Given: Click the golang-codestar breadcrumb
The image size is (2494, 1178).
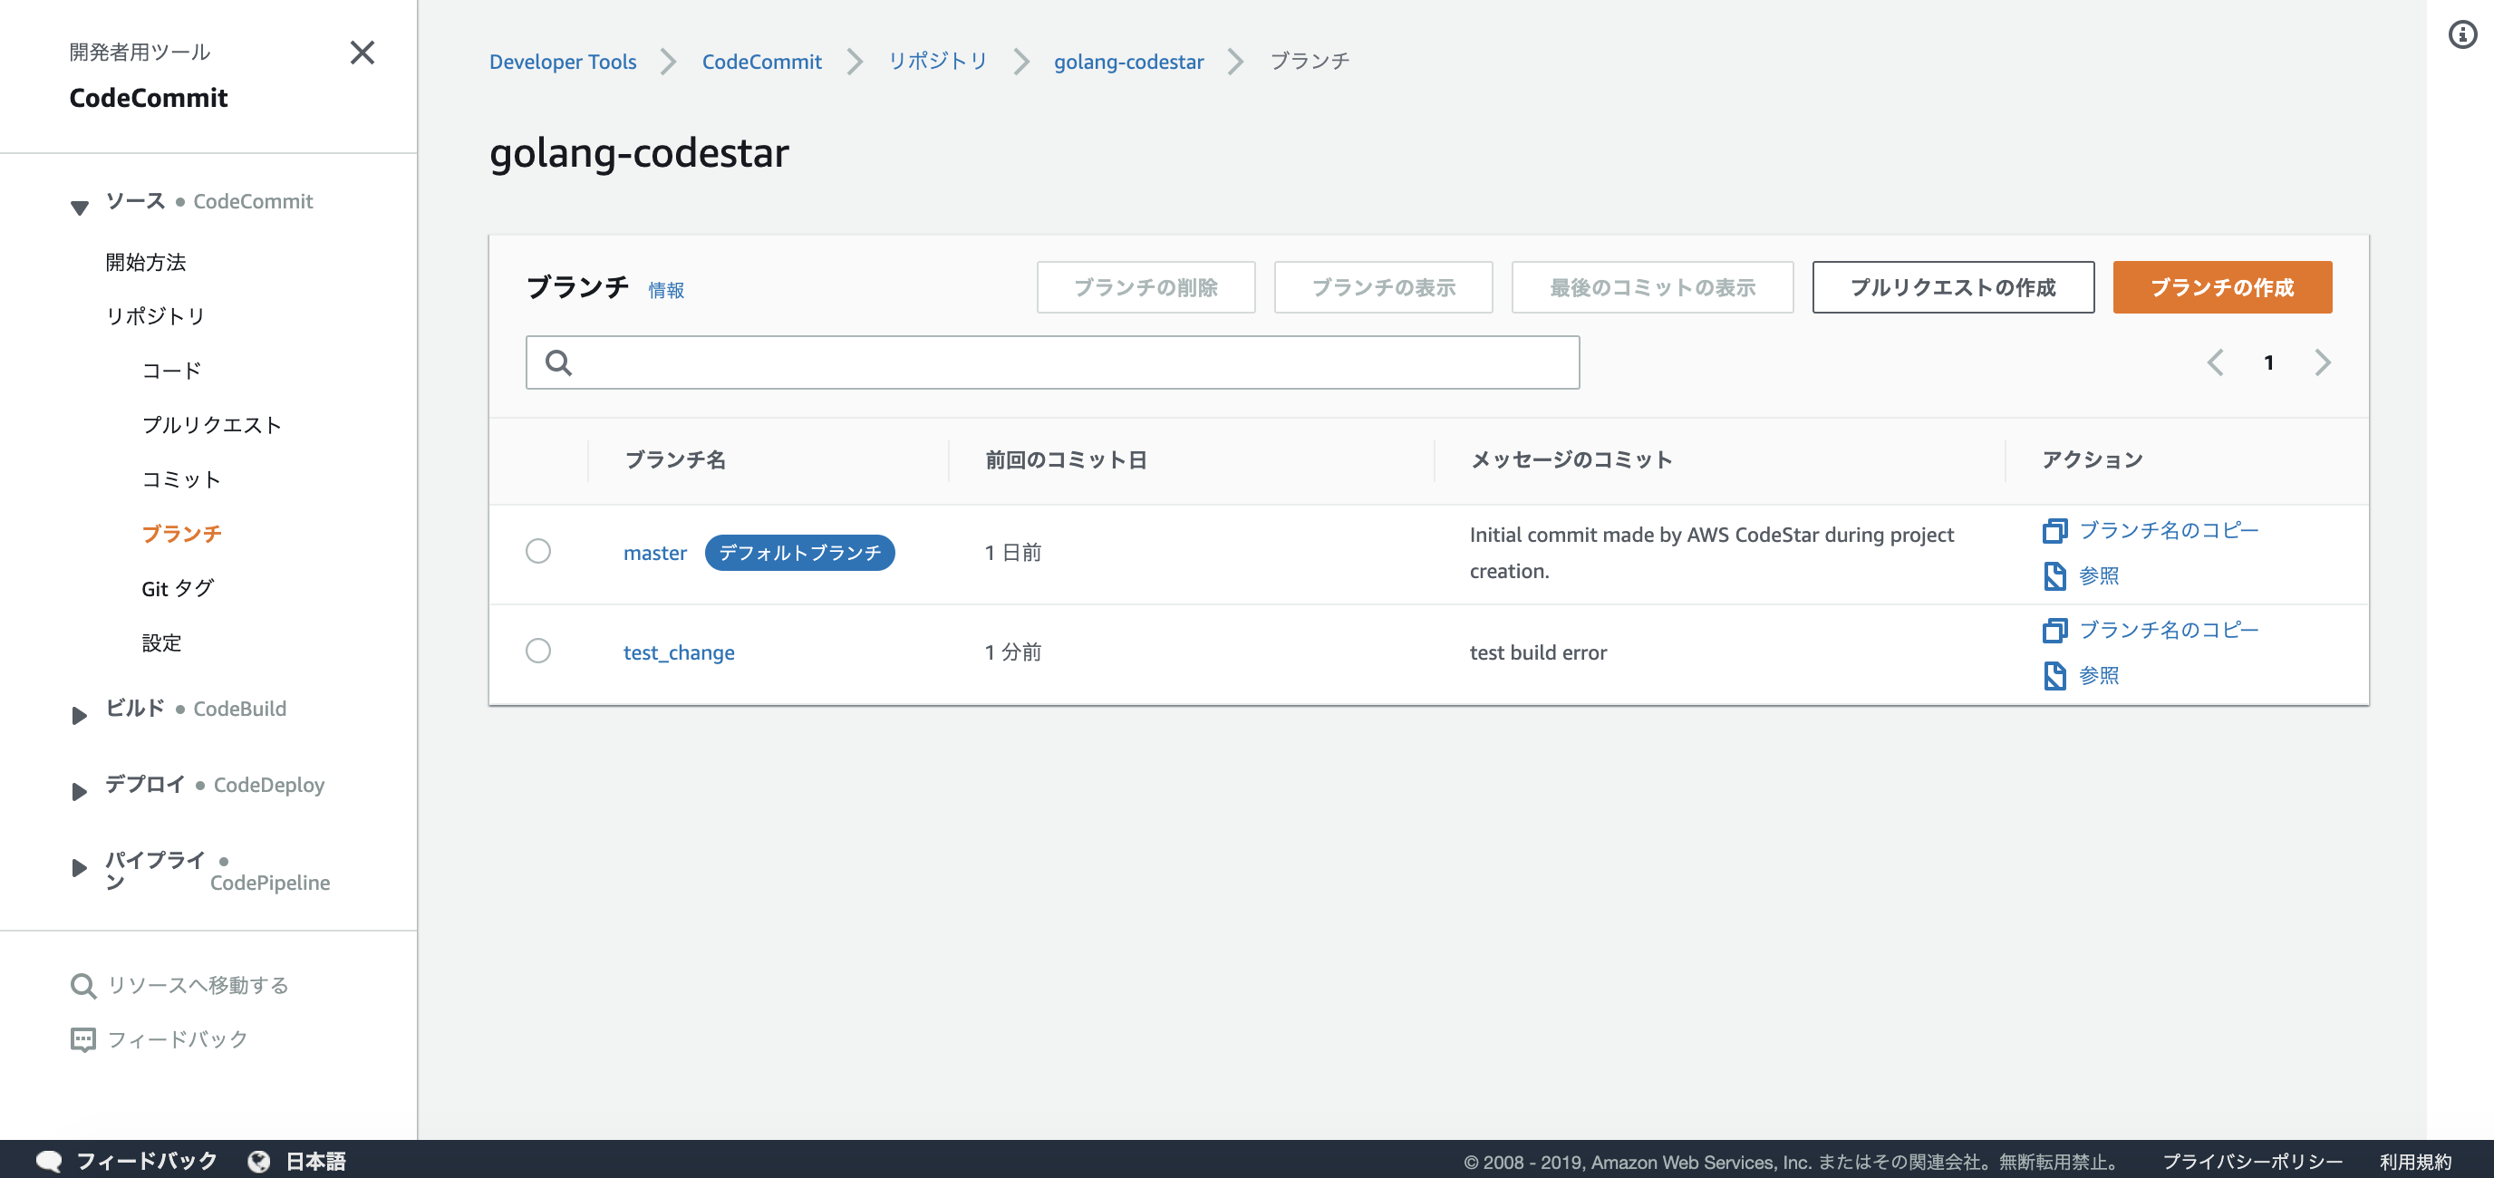Looking at the screenshot, I should pos(1128,62).
